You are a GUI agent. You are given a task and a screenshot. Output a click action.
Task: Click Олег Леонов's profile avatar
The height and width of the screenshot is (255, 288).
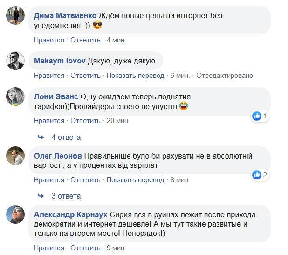click(x=15, y=156)
